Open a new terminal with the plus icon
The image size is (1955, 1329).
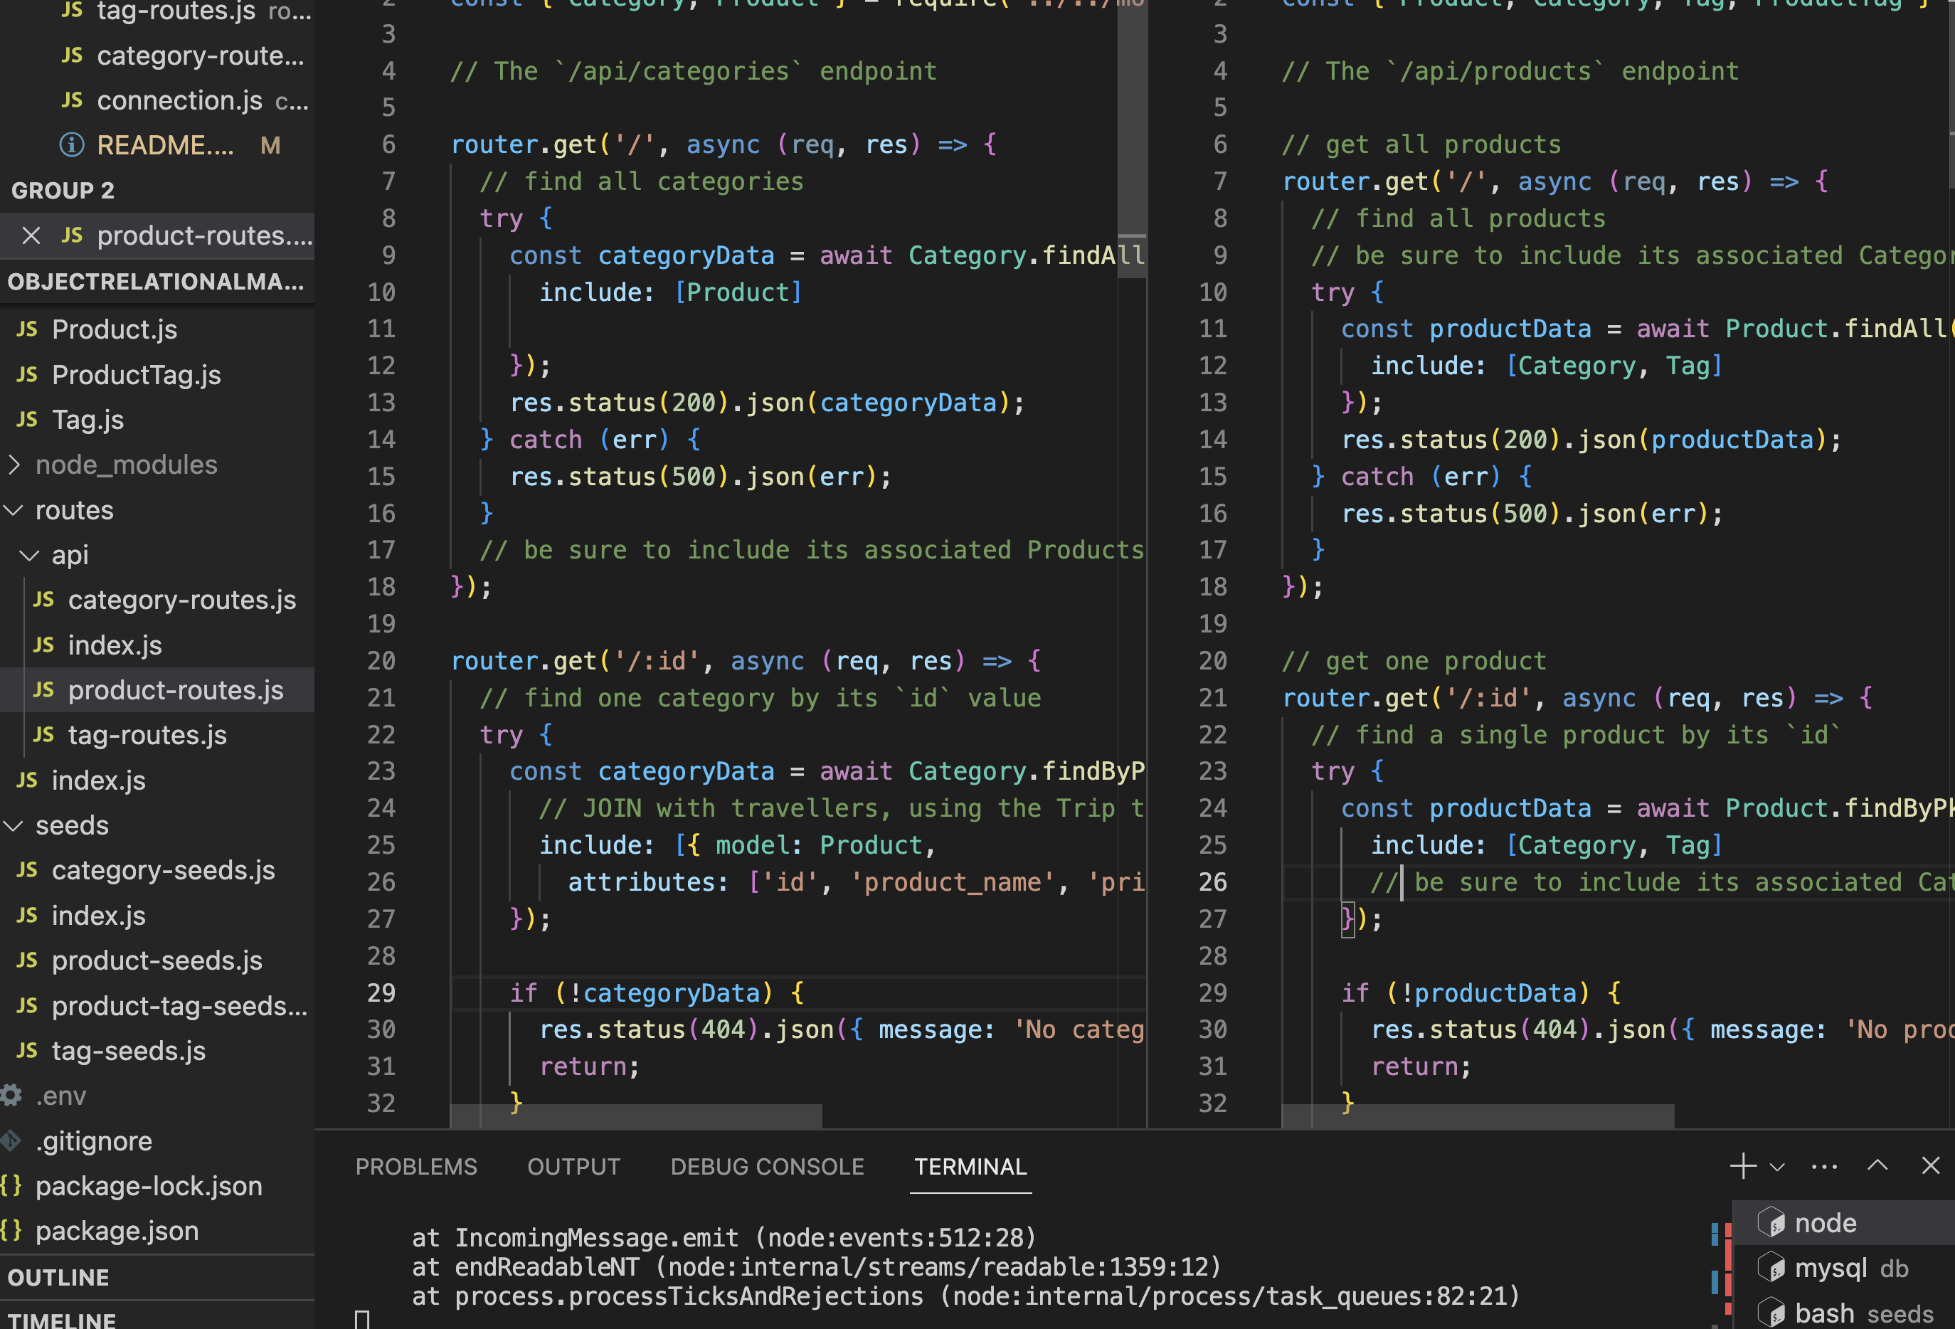tap(1742, 1166)
